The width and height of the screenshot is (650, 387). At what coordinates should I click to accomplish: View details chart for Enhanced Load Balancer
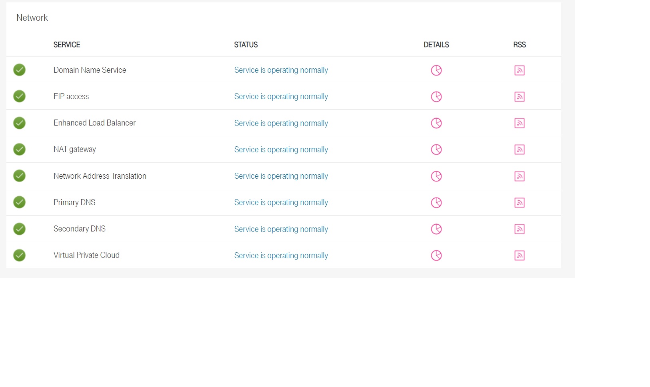click(436, 123)
